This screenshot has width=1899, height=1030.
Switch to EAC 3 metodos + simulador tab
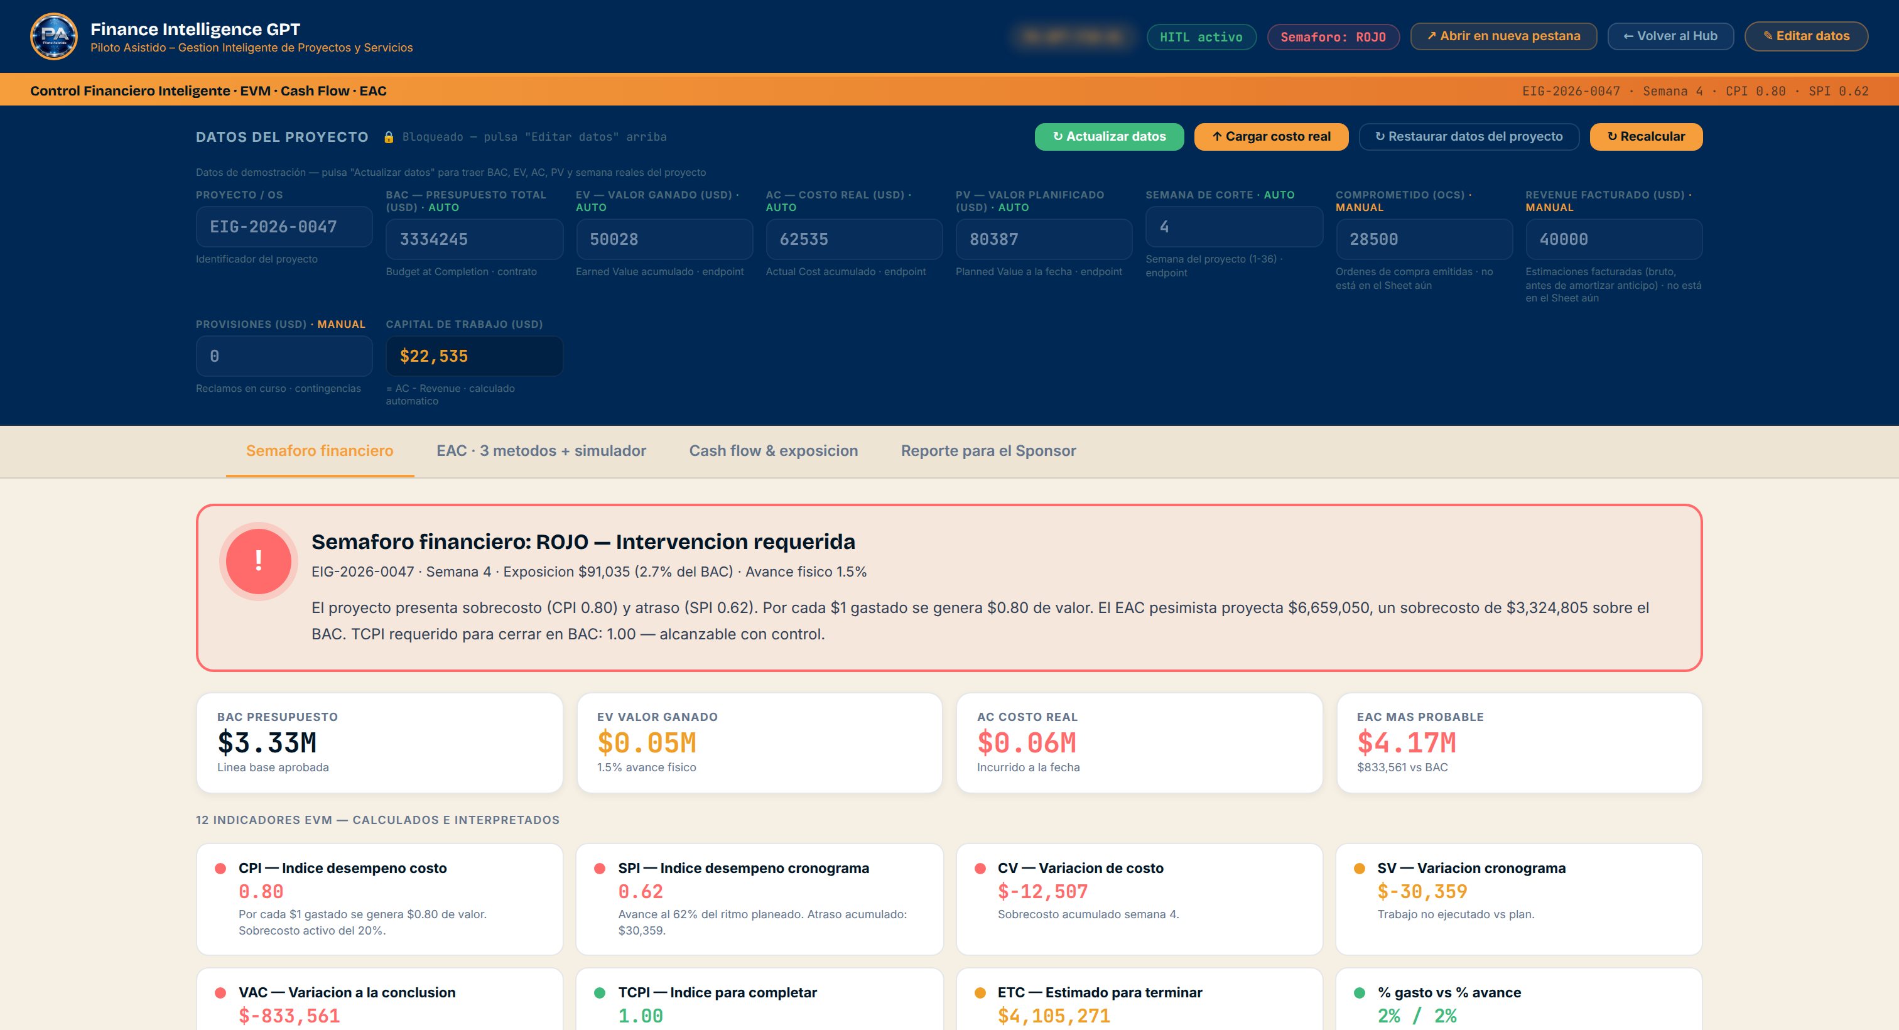541,451
